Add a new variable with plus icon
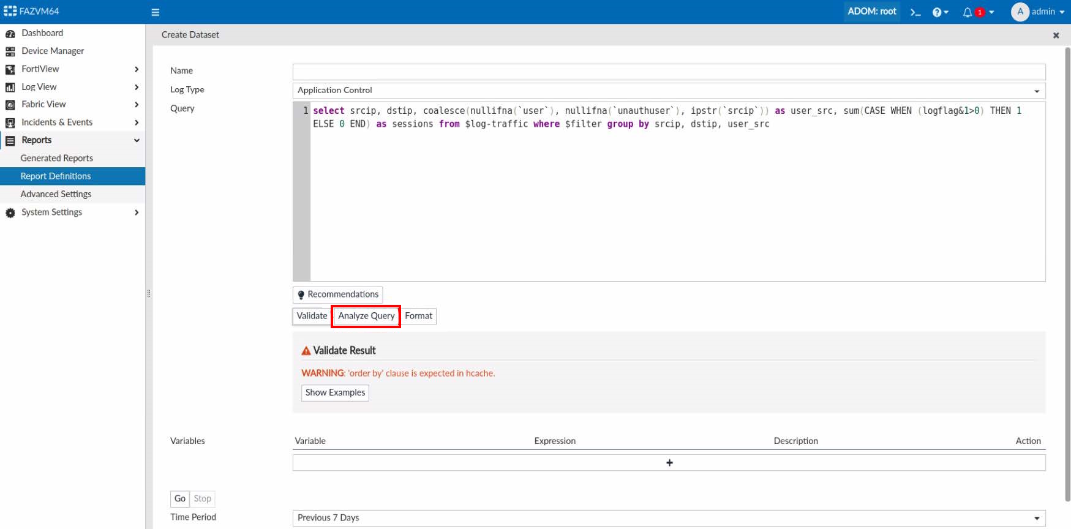The width and height of the screenshot is (1071, 529). 669,463
